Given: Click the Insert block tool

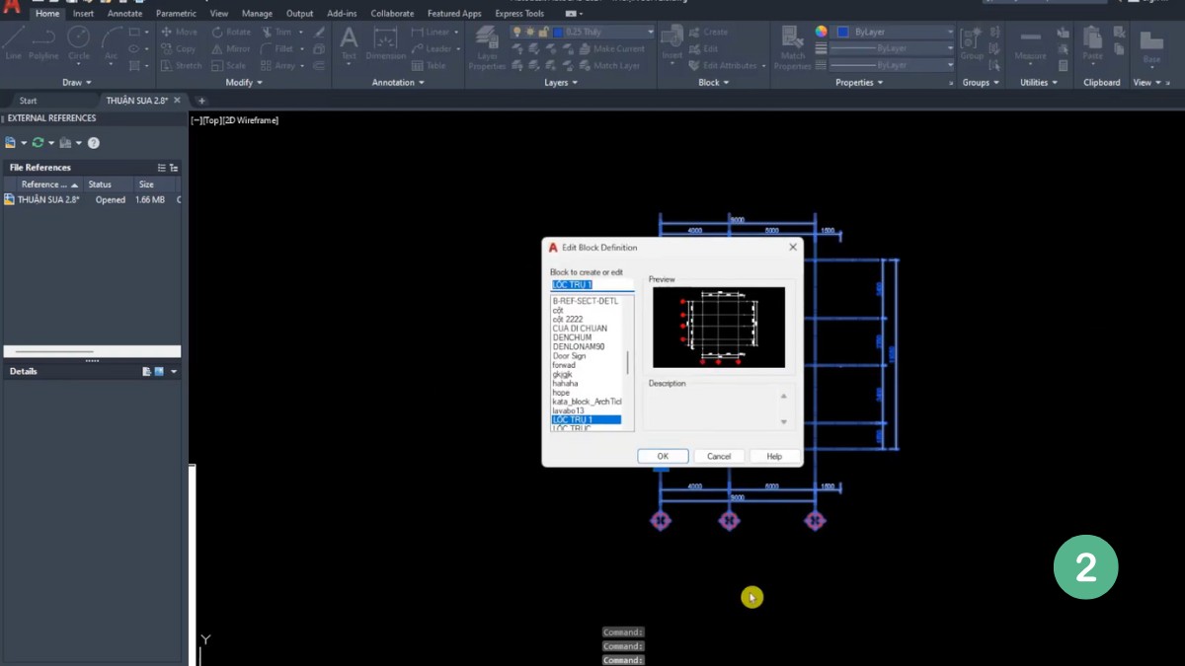Looking at the screenshot, I should pyautogui.click(x=671, y=43).
